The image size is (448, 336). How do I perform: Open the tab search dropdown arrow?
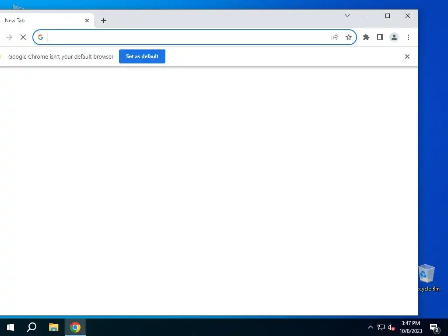(347, 16)
